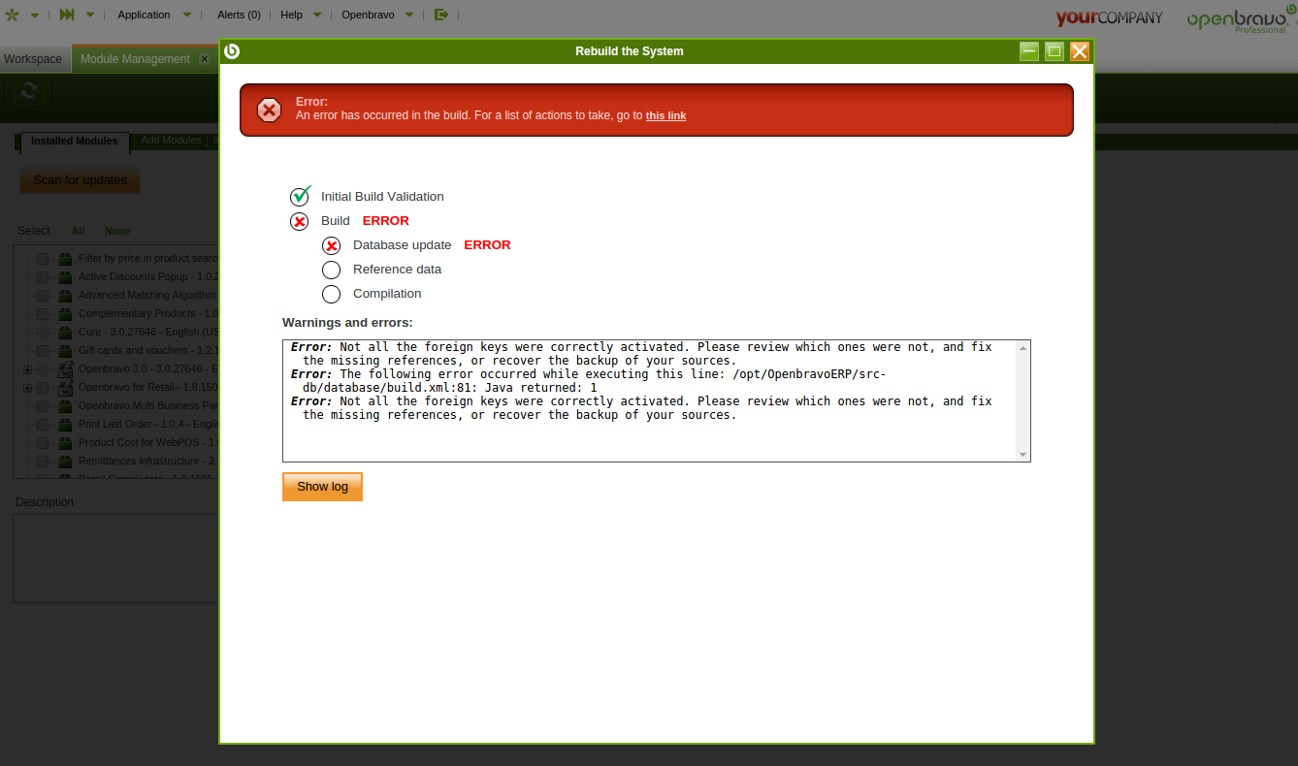
Task: Click the Show log button
Action: [322, 487]
